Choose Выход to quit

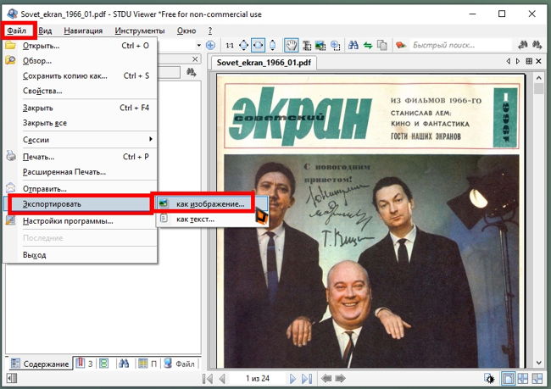point(81,255)
